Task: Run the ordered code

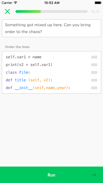Action: 51,175
